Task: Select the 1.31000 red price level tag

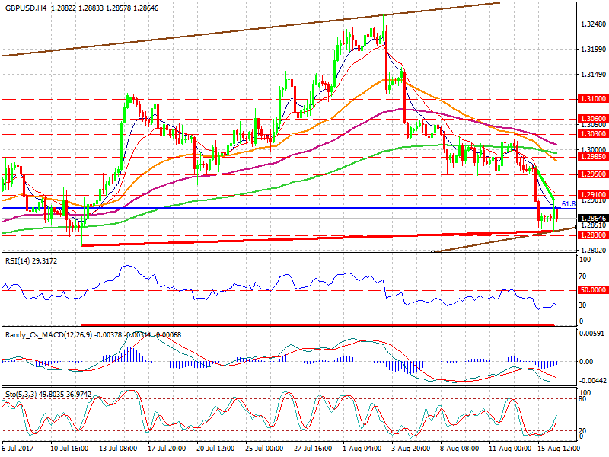Action: (592, 99)
